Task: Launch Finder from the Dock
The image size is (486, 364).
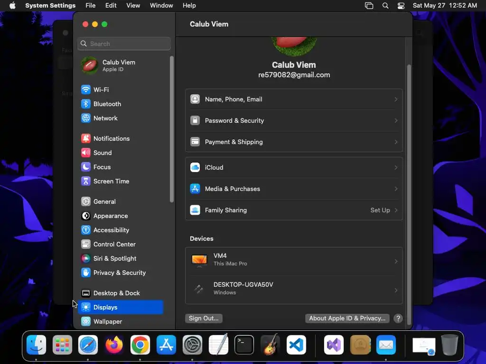Action: click(x=36, y=345)
